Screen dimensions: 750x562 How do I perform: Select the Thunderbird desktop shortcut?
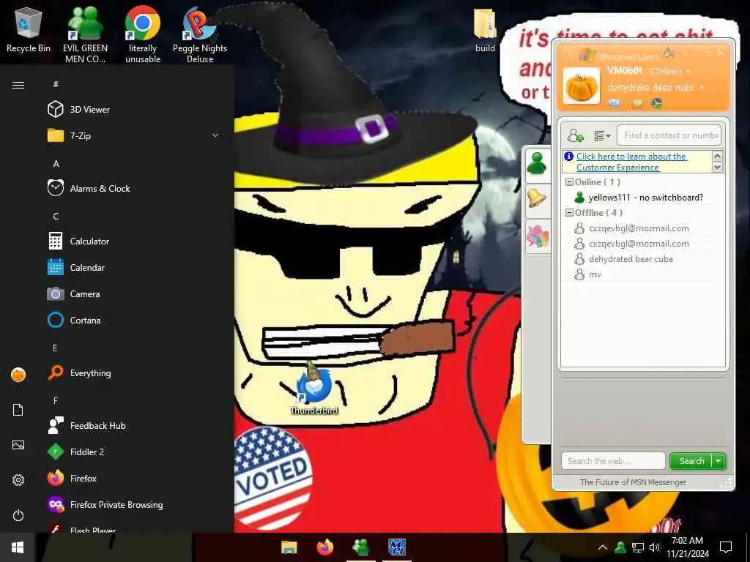pyautogui.click(x=313, y=388)
